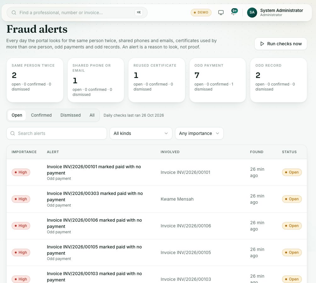
Task: Click involved Invoice INV/2026/00106 cell
Action: (x=186, y=226)
